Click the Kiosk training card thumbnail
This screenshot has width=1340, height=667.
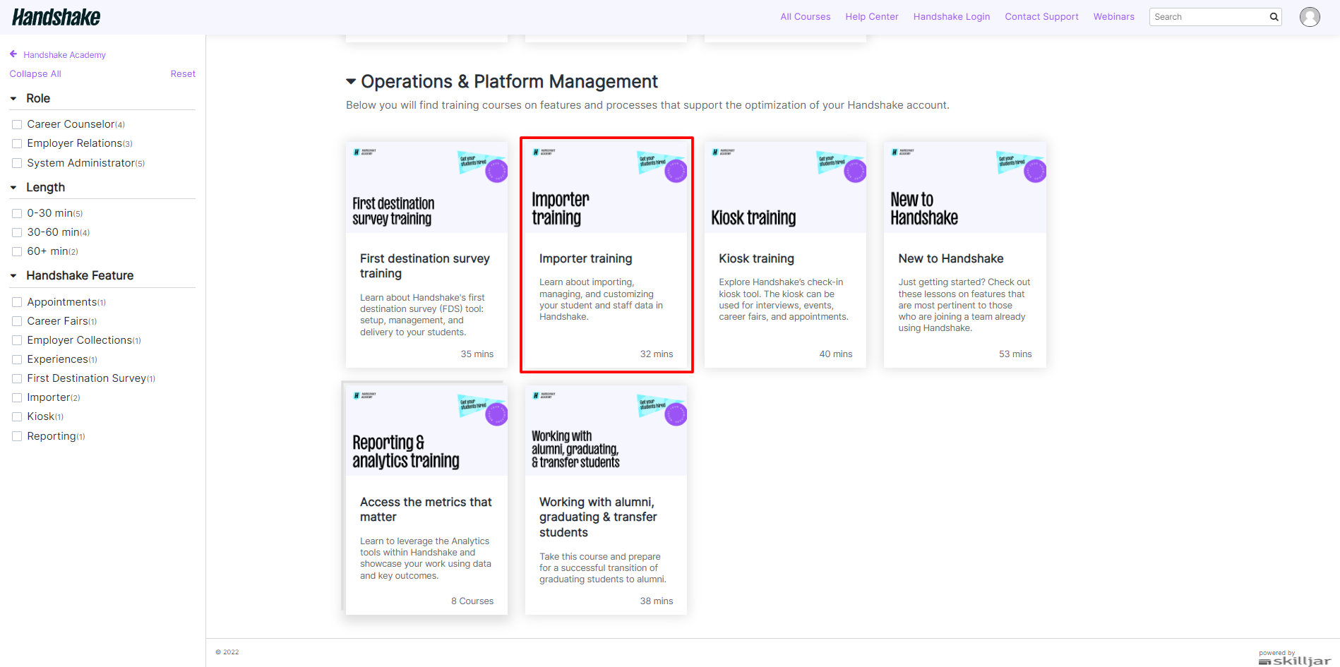[x=785, y=188]
